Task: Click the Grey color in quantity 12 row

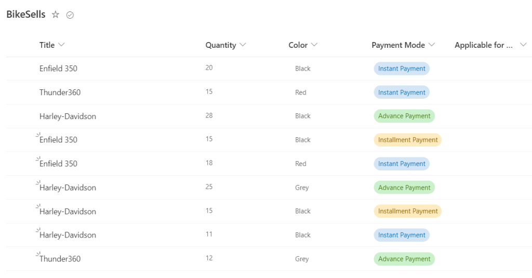Action: [x=302, y=259]
